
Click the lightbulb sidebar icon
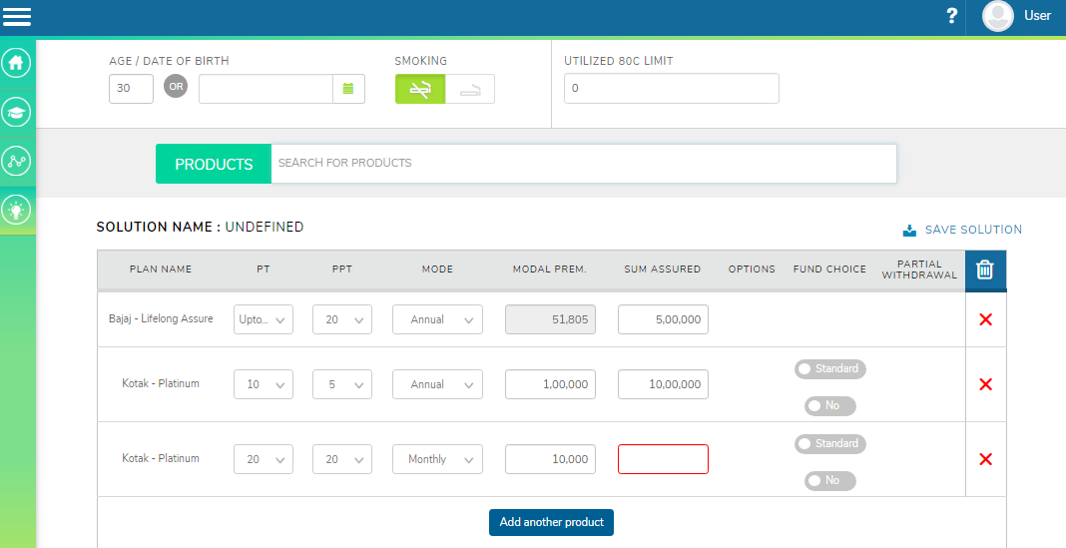click(x=16, y=210)
